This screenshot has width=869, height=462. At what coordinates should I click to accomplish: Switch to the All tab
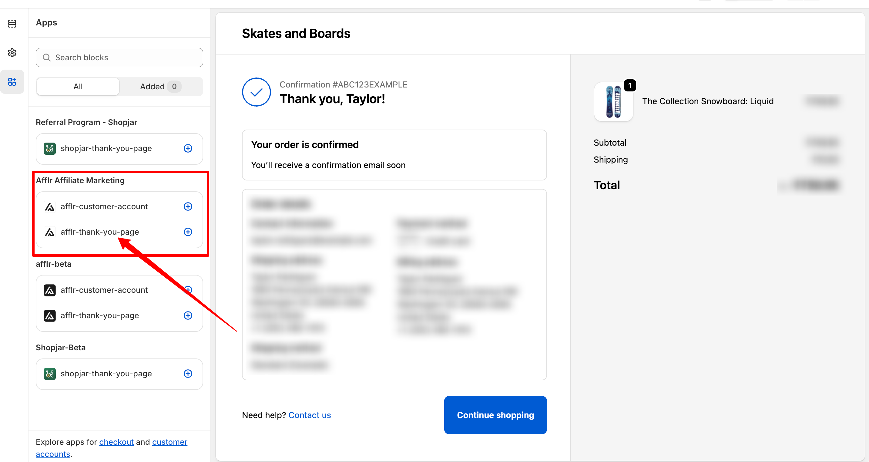[78, 87]
